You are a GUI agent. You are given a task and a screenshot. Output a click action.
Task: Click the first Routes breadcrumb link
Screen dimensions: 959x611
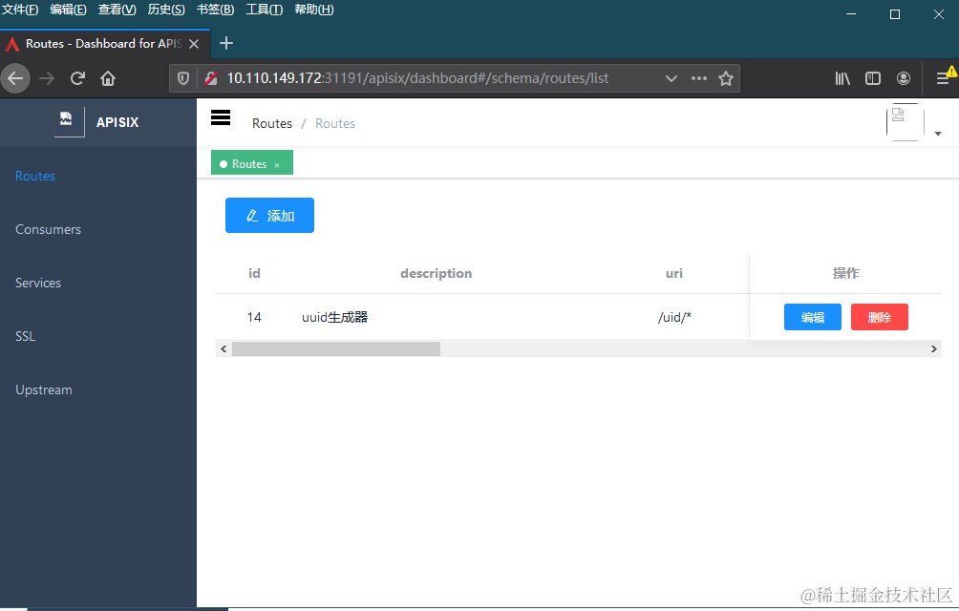click(272, 123)
